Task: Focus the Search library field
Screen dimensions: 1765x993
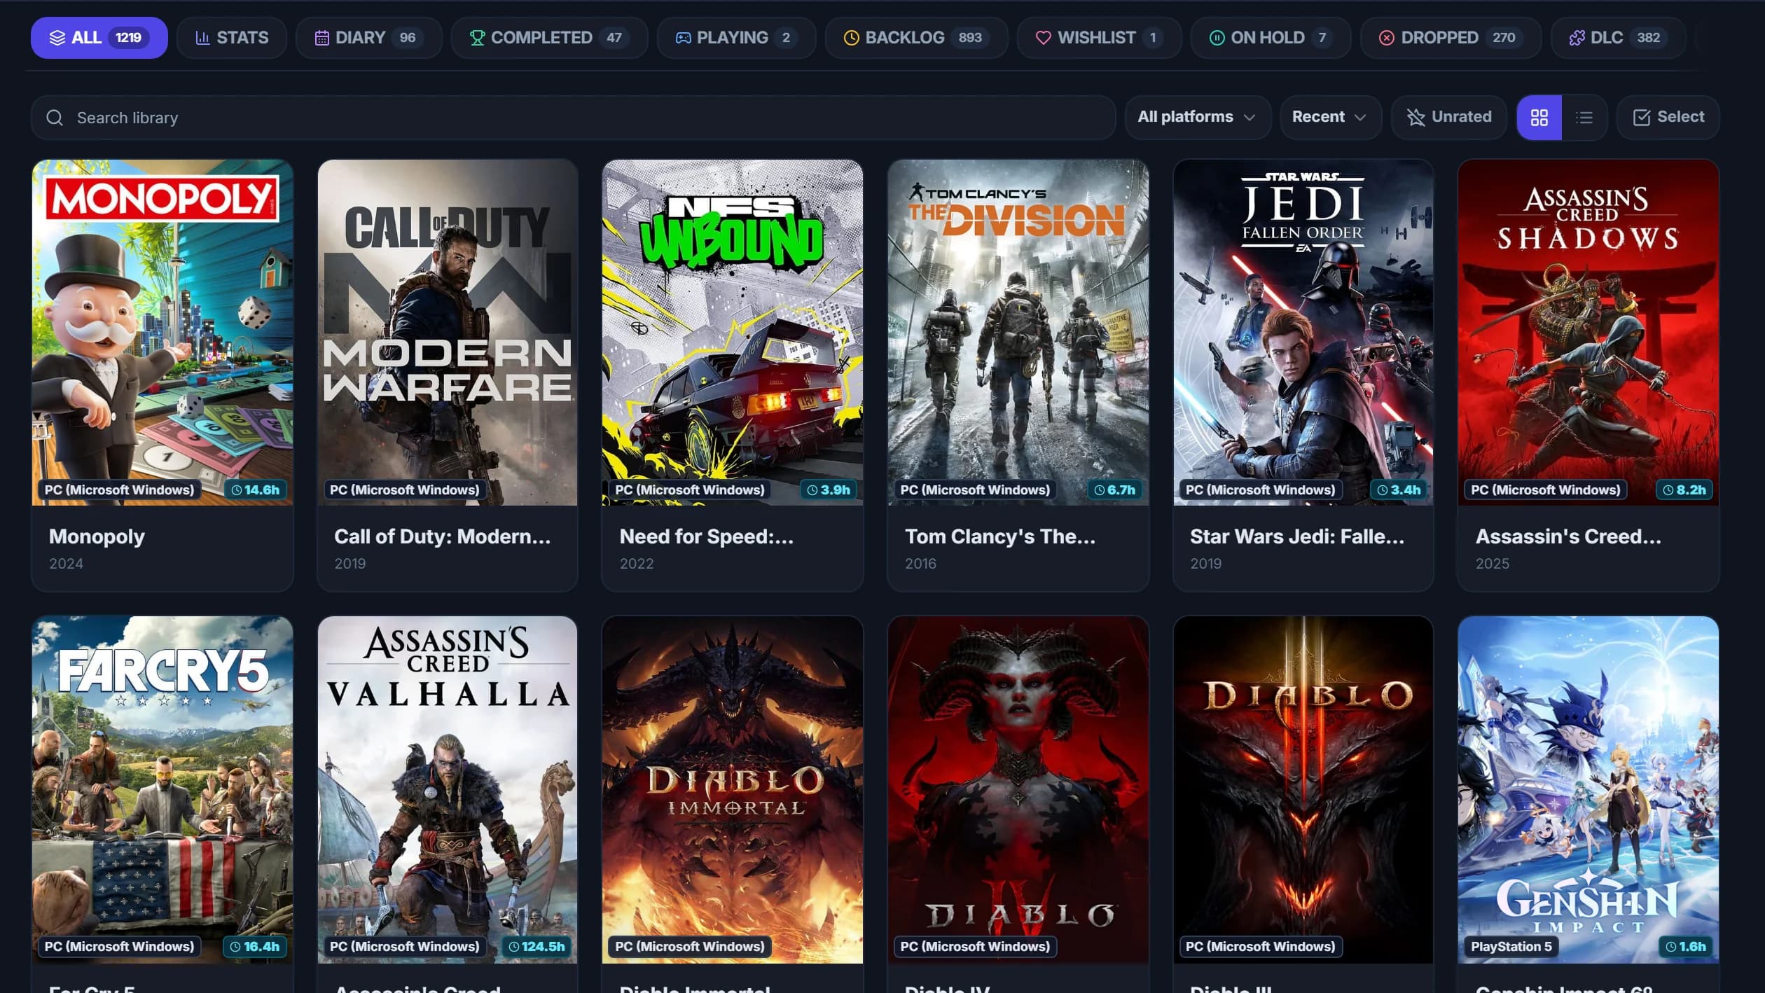Action: pyautogui.click(x=573, y=118)
